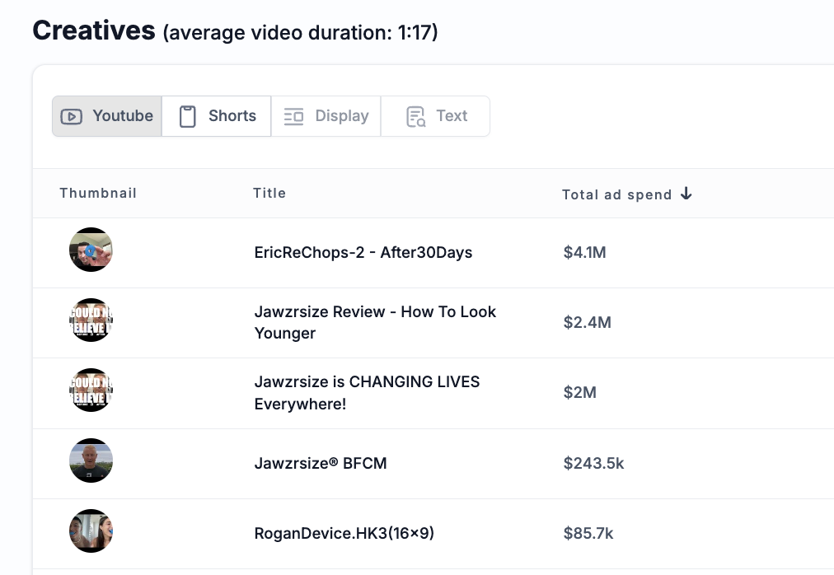Viewport: 834px width, 575px height.
Task: Click the sort arrow beside Total ad spend
Action: pos(686,193)
